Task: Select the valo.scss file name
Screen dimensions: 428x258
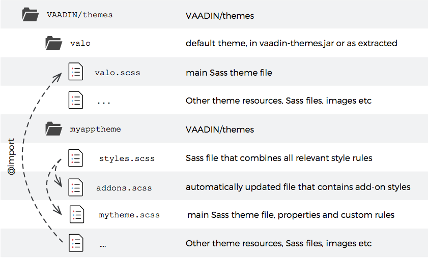Action: point(117,73)
